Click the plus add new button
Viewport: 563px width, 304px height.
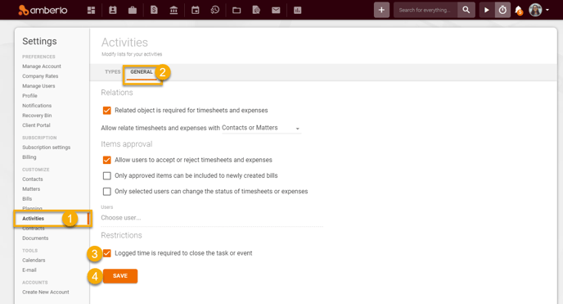point(381,10)
